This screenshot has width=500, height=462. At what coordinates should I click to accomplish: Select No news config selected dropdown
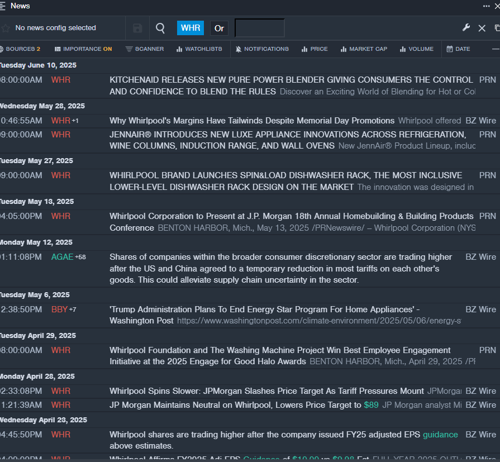[55, 28]
